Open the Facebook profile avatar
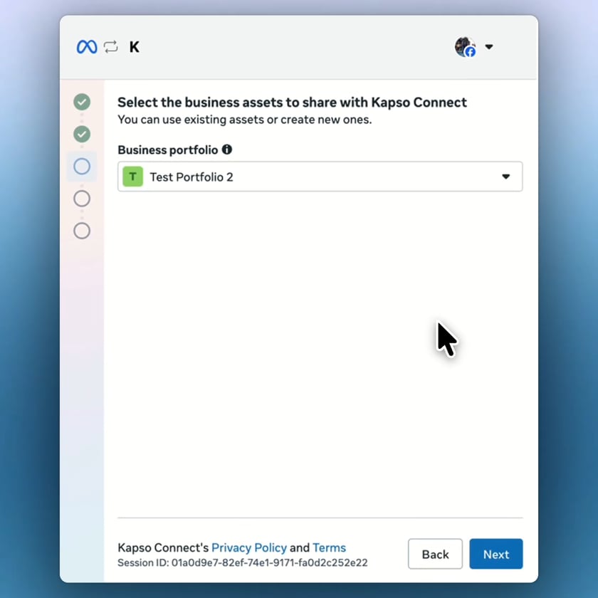 466,47
